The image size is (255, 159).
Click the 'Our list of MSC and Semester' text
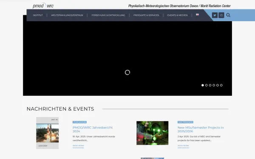[x=199, y=138]
